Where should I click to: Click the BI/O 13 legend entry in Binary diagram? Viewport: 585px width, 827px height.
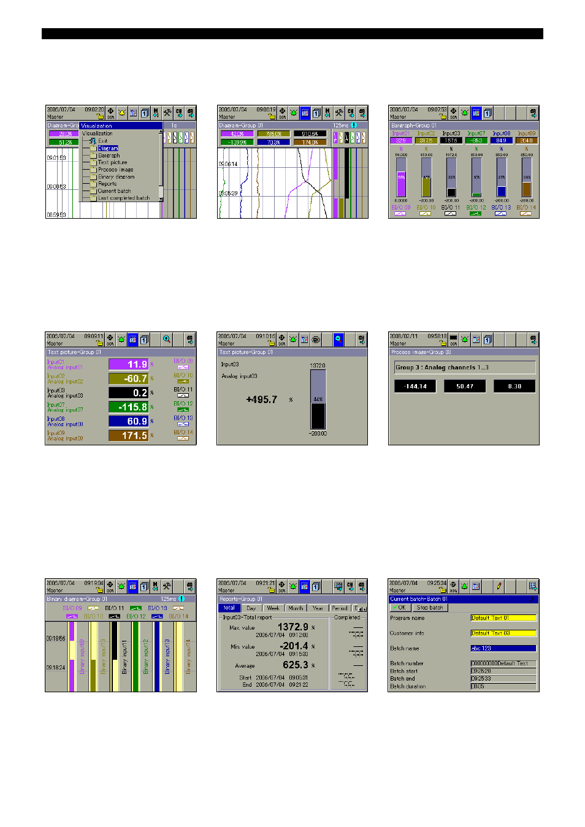click(x=158, y=608)
